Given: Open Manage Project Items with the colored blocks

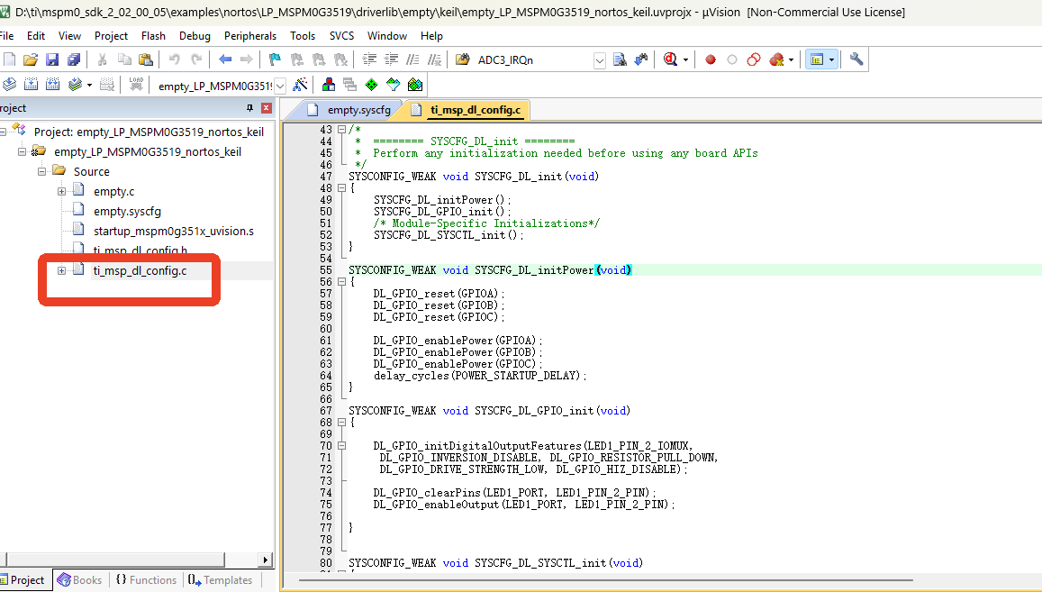Looking at the screenshot, I should point(329,85).
